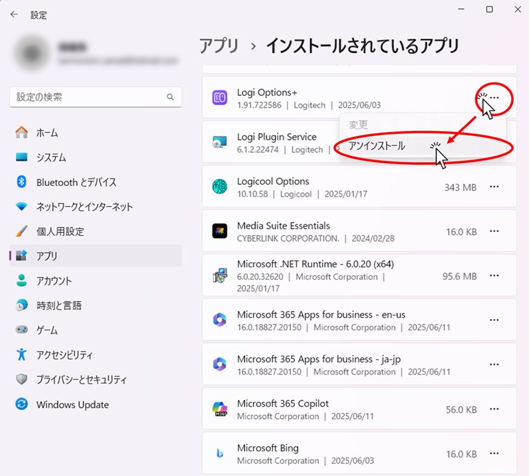Click the Microsoft 365 en-us app icon
This screenshot has width=529, height=476.
(x=220, y=319)
